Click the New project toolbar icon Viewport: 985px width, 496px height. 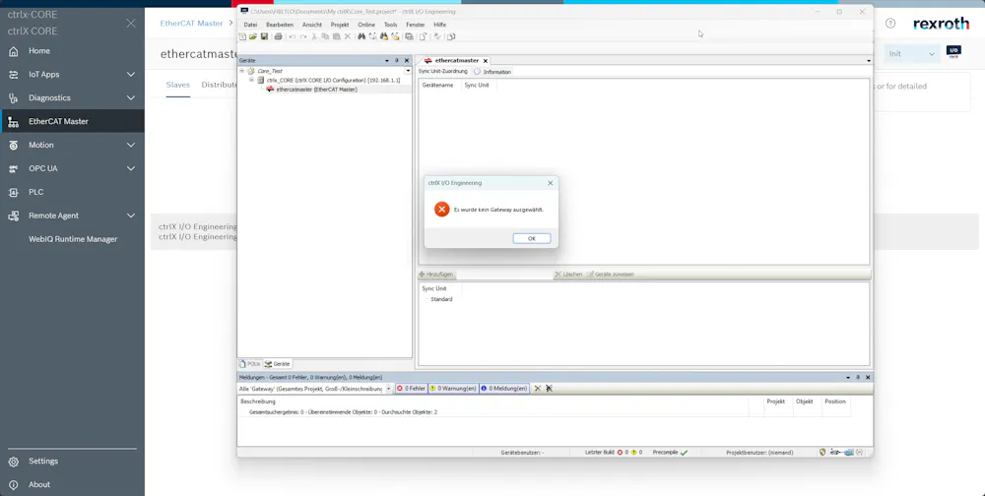point(242,36)
